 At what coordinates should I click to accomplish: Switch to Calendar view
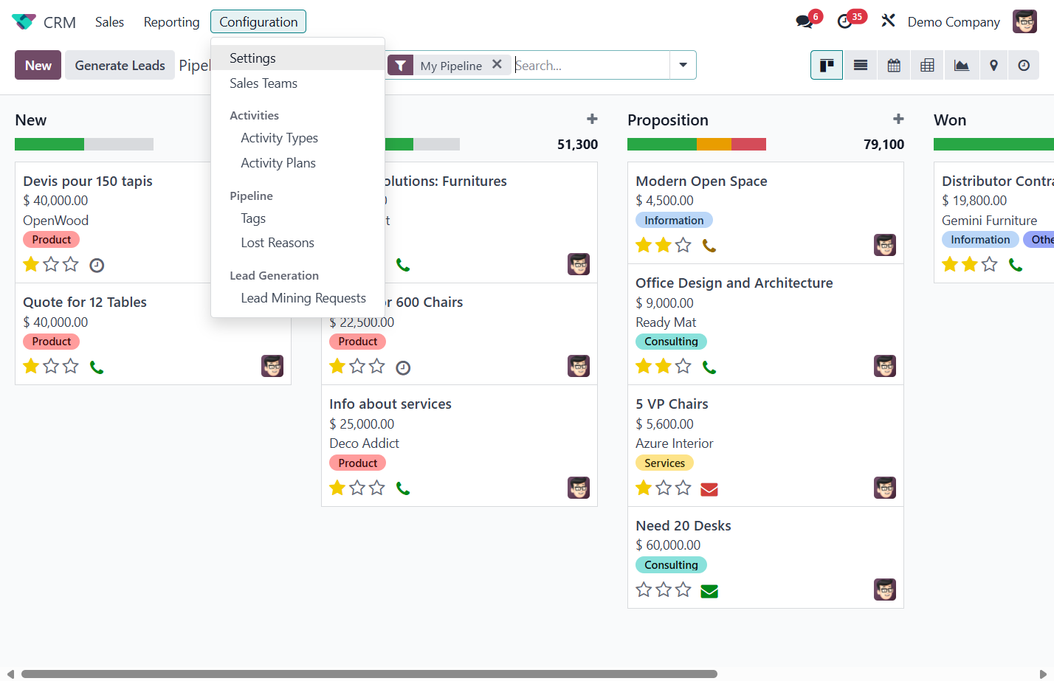(894, 65)
